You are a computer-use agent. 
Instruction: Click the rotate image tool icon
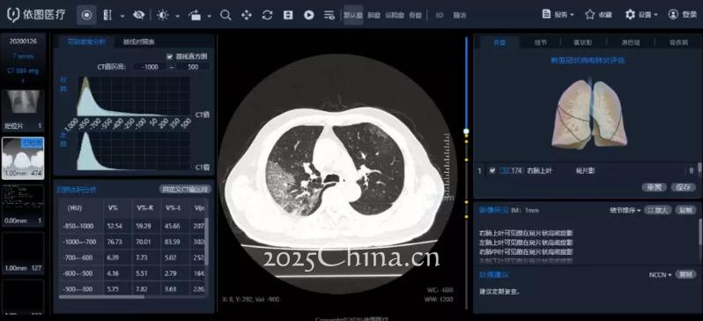(x=195, y=15)
